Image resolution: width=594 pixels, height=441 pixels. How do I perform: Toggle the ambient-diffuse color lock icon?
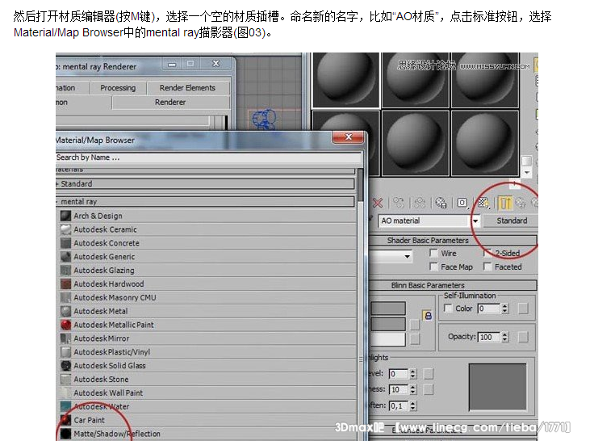click(x=428, y=316)
